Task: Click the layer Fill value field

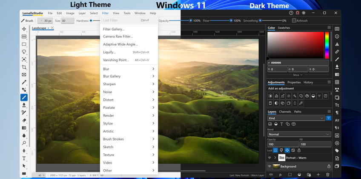Action: tap(315, 144)
